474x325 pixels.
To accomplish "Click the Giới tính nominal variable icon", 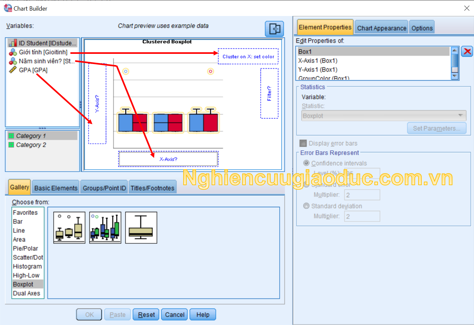I will point(13,52).
